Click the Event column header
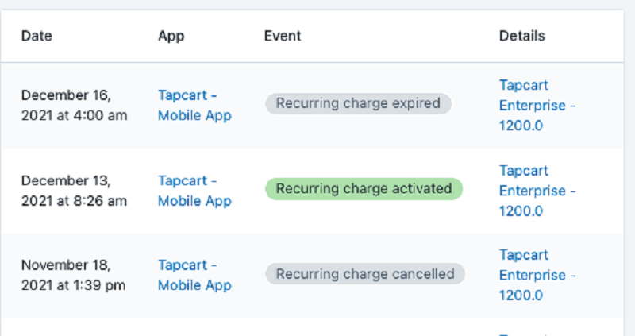635x336 pixels. pos(282,36)
